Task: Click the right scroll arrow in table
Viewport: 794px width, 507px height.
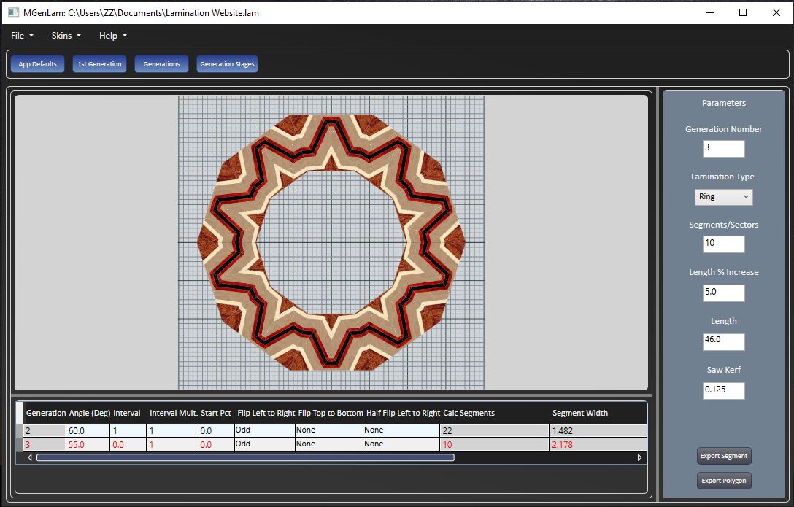Action: (x=639, y=457)
